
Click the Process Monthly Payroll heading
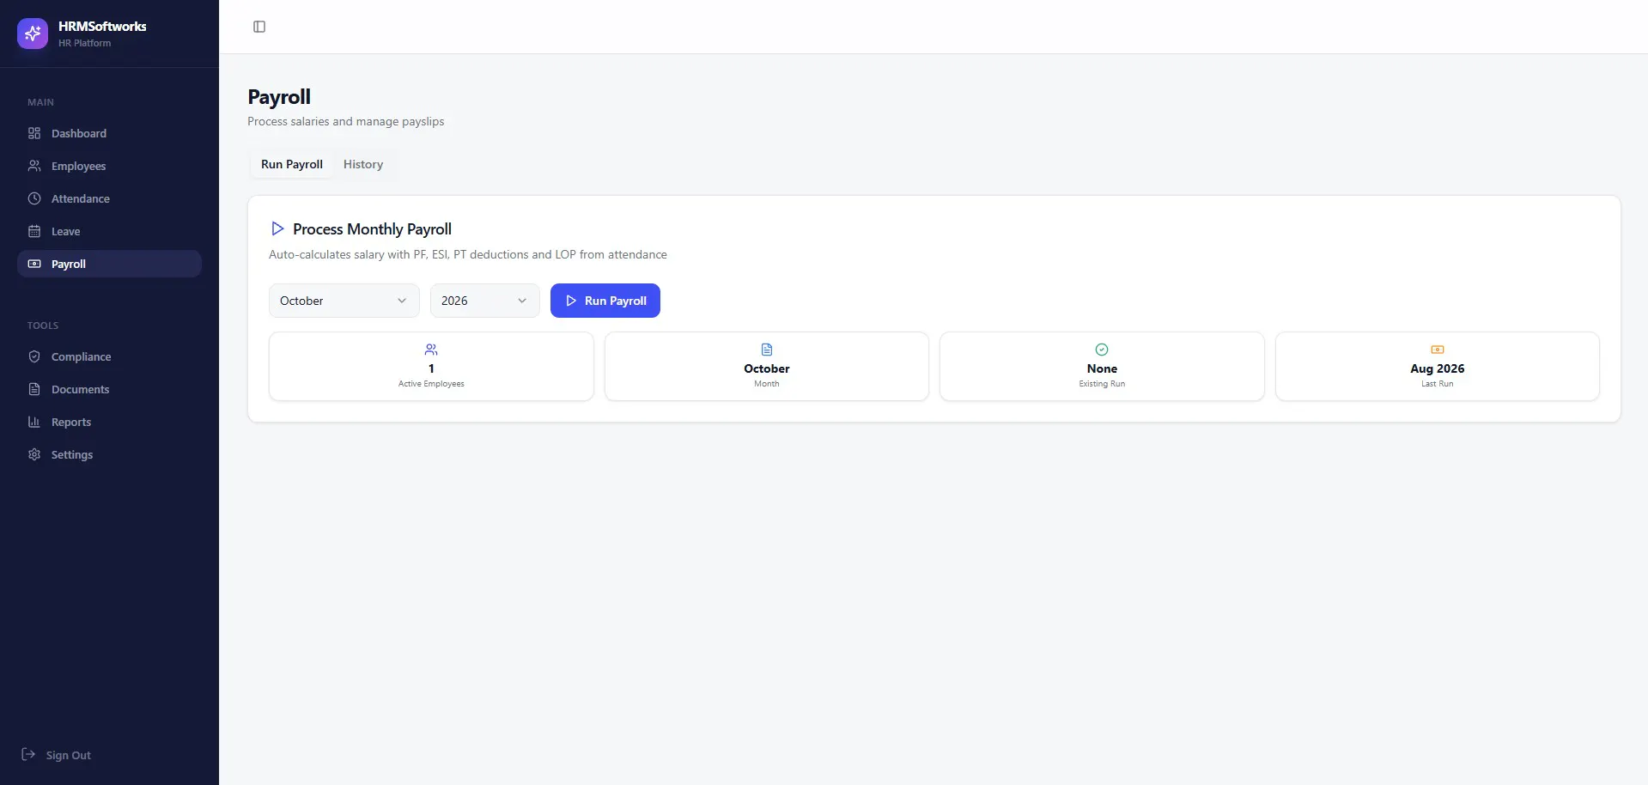click(x=372, y=229)
